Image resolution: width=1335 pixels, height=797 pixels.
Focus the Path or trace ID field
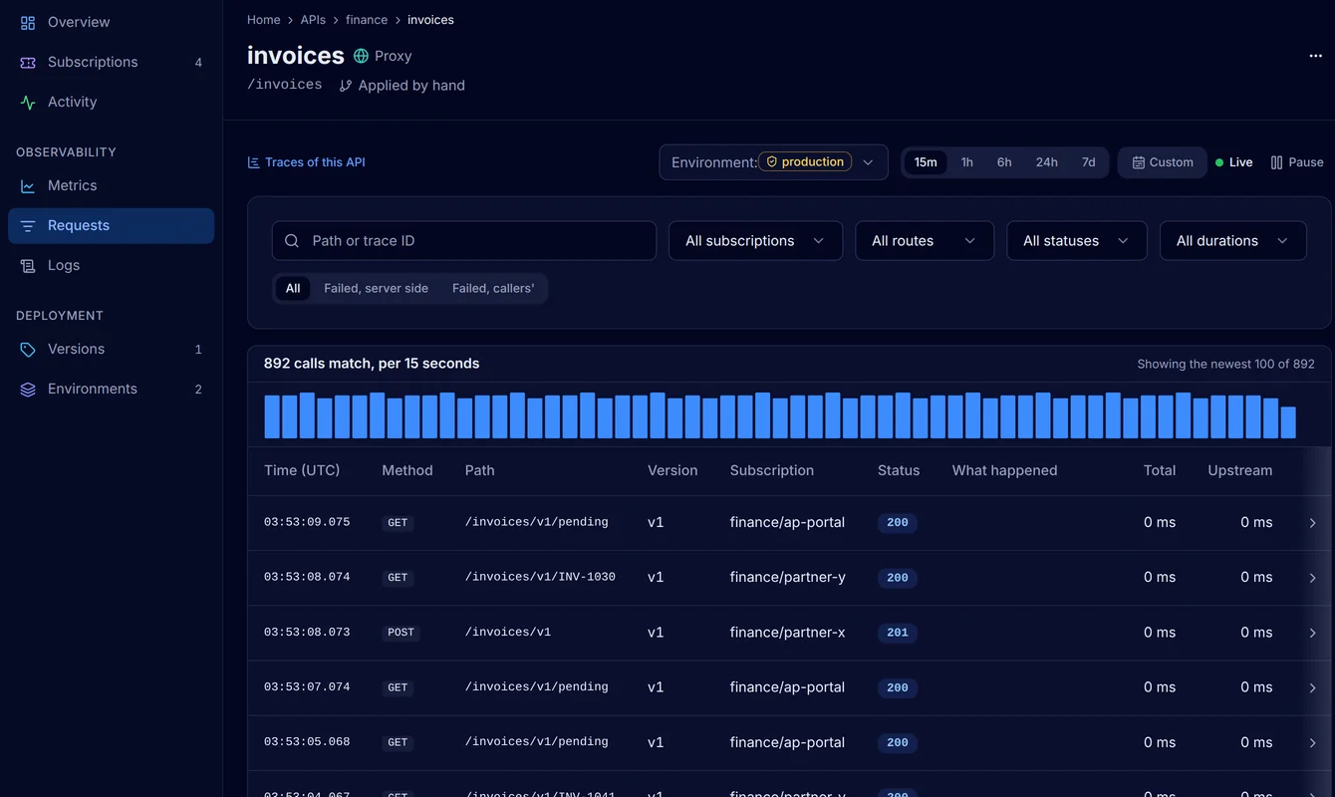click(464, 241)
